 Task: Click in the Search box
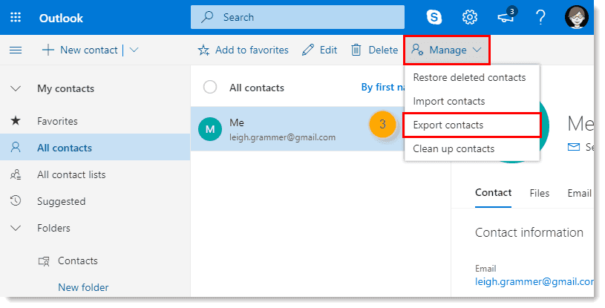(297, 17)
